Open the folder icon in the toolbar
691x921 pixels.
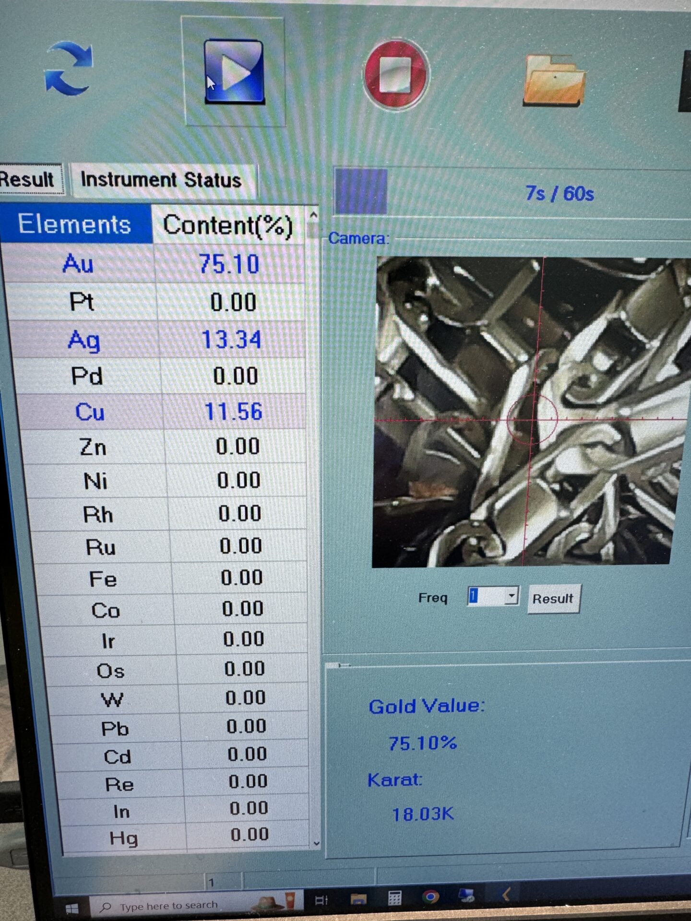coord(555,80)
